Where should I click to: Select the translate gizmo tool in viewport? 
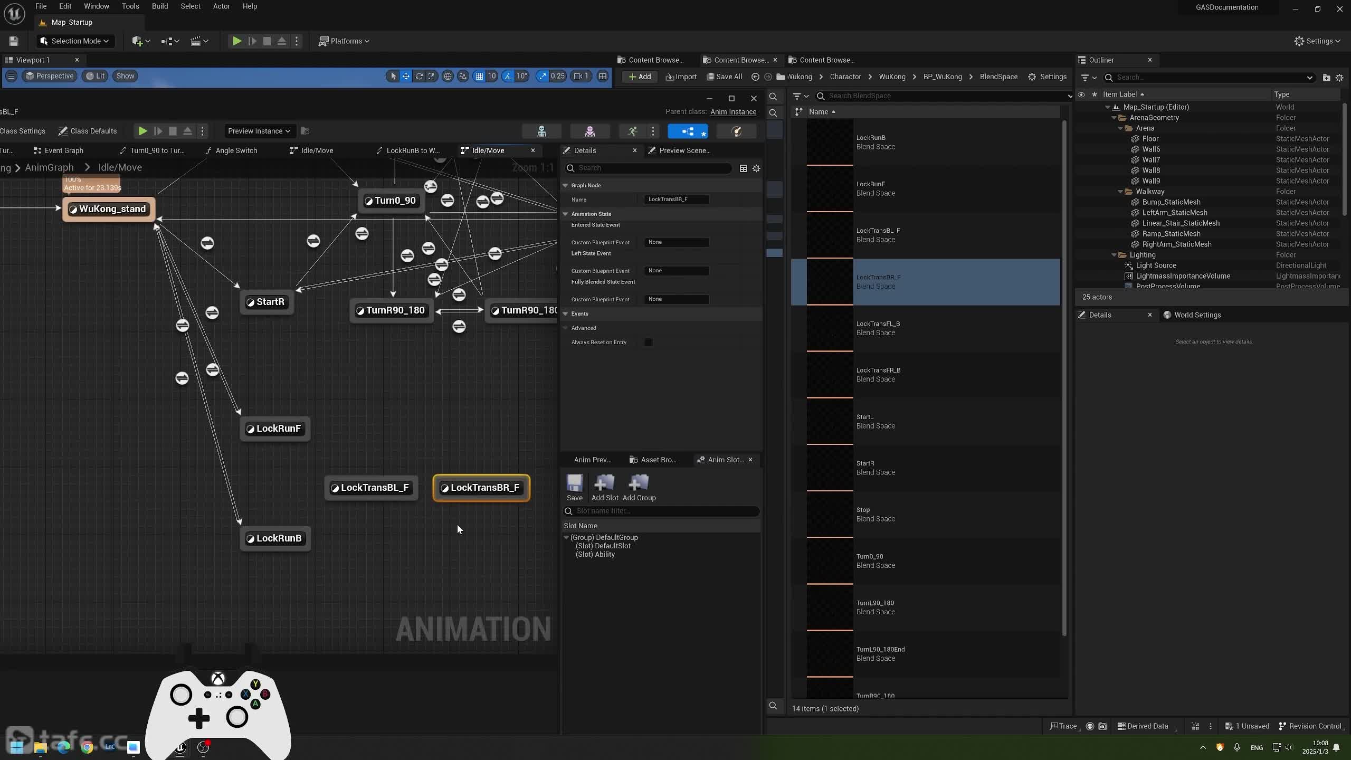(x=406, y=77)
